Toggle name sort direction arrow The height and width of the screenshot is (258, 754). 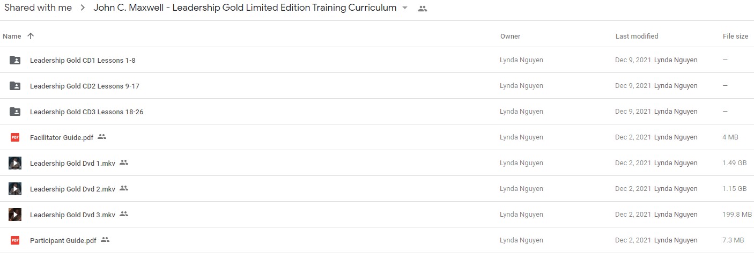point(31,36)
